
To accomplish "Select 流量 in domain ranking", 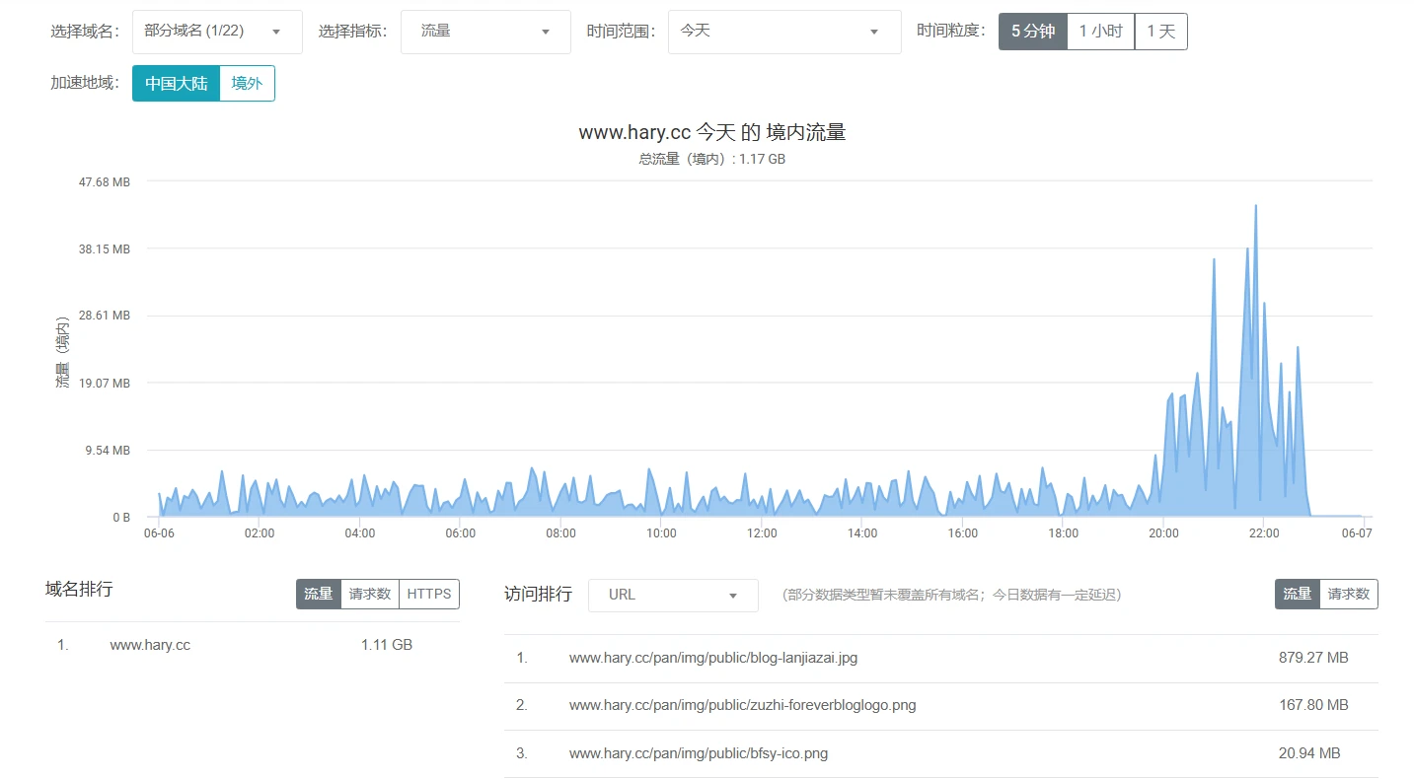I will [318, 594].
